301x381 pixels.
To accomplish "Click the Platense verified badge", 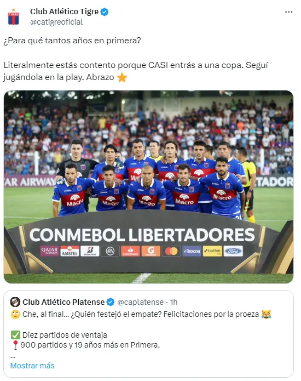I will (x=111, y=302).
